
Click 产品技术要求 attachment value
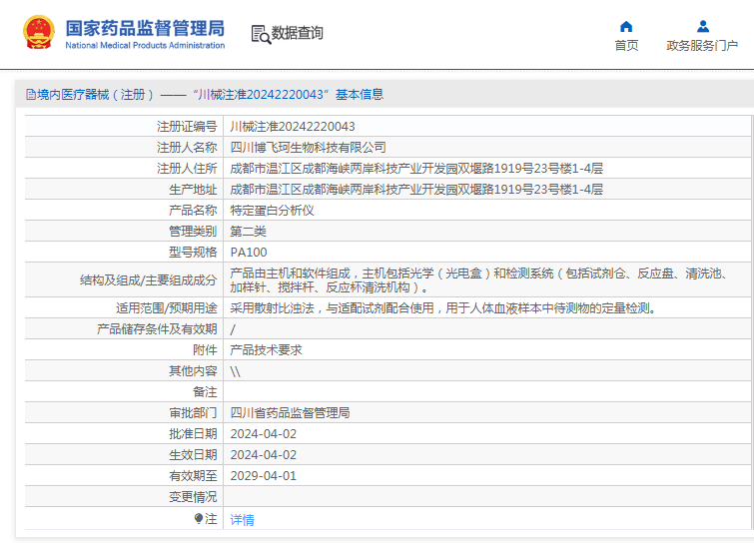[x=266, y=349]
